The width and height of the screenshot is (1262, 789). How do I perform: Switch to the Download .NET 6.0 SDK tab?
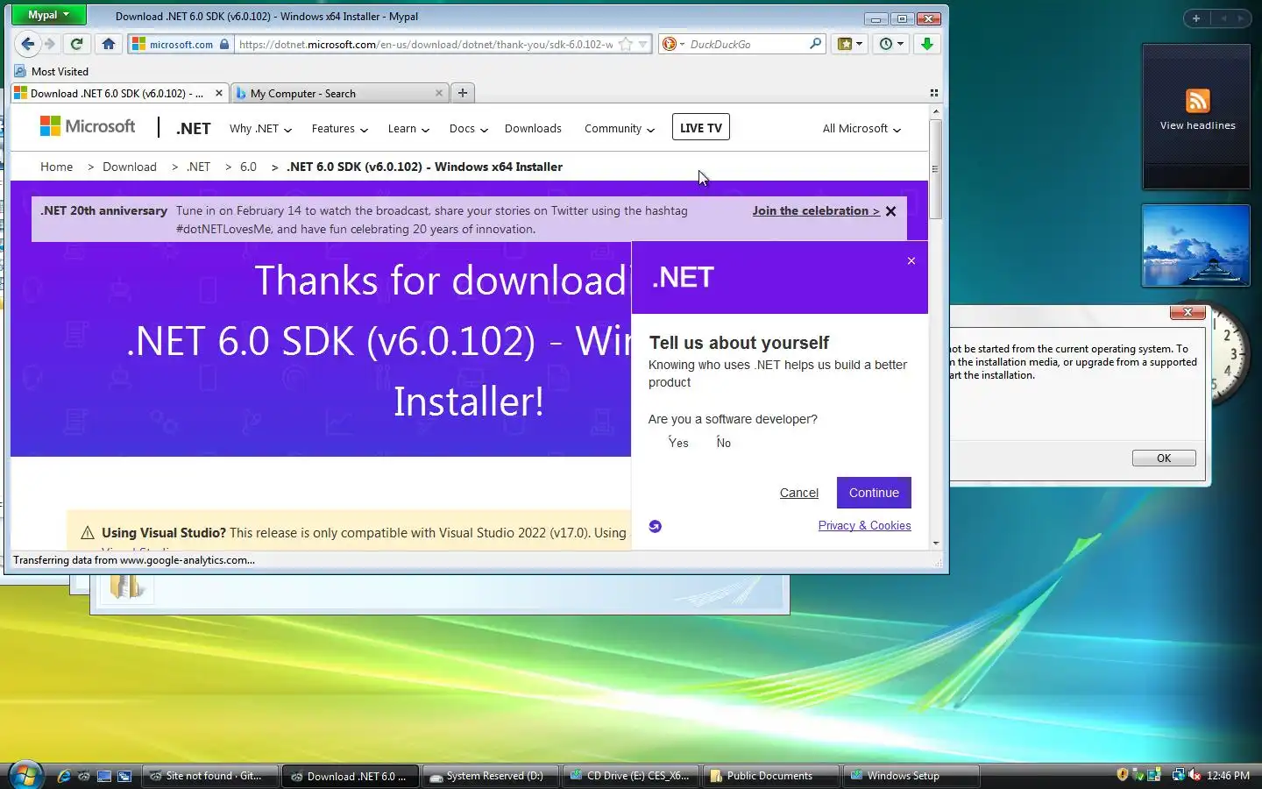118,93
